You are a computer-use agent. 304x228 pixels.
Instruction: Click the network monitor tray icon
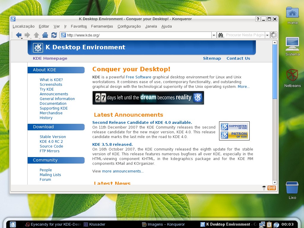pos(262,224)
